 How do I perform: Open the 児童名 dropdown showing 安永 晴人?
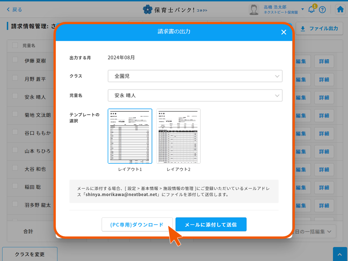tap(195, 96)
